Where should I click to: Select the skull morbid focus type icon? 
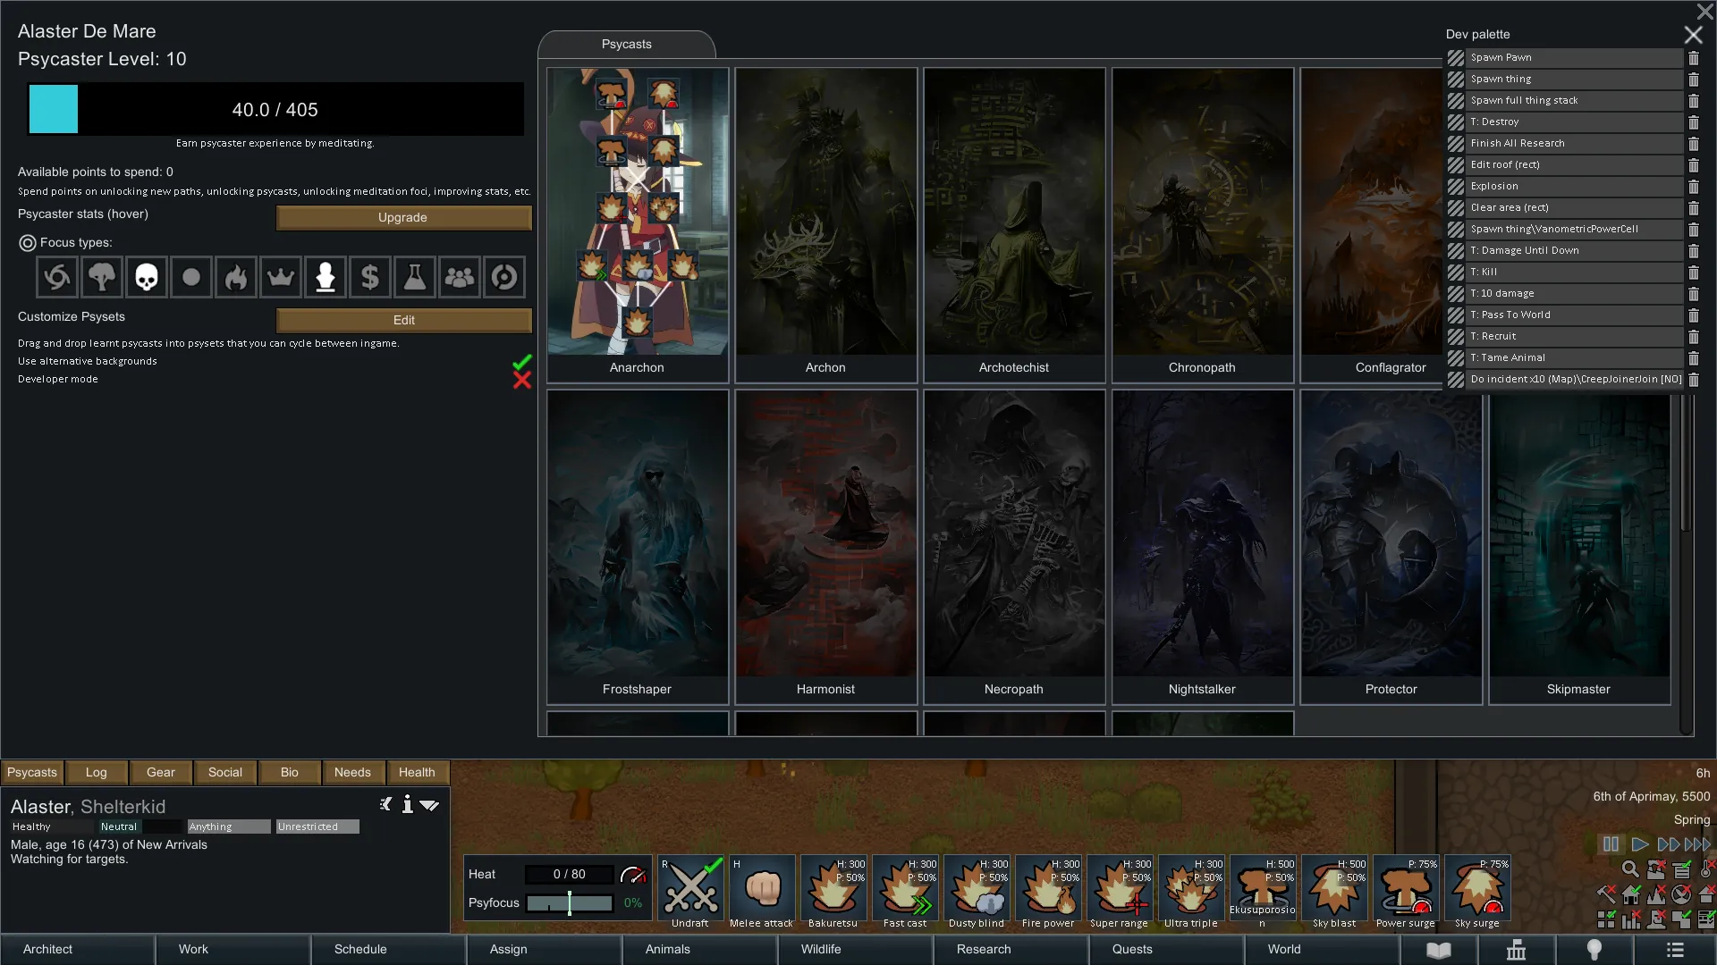(x=147, y=277)
